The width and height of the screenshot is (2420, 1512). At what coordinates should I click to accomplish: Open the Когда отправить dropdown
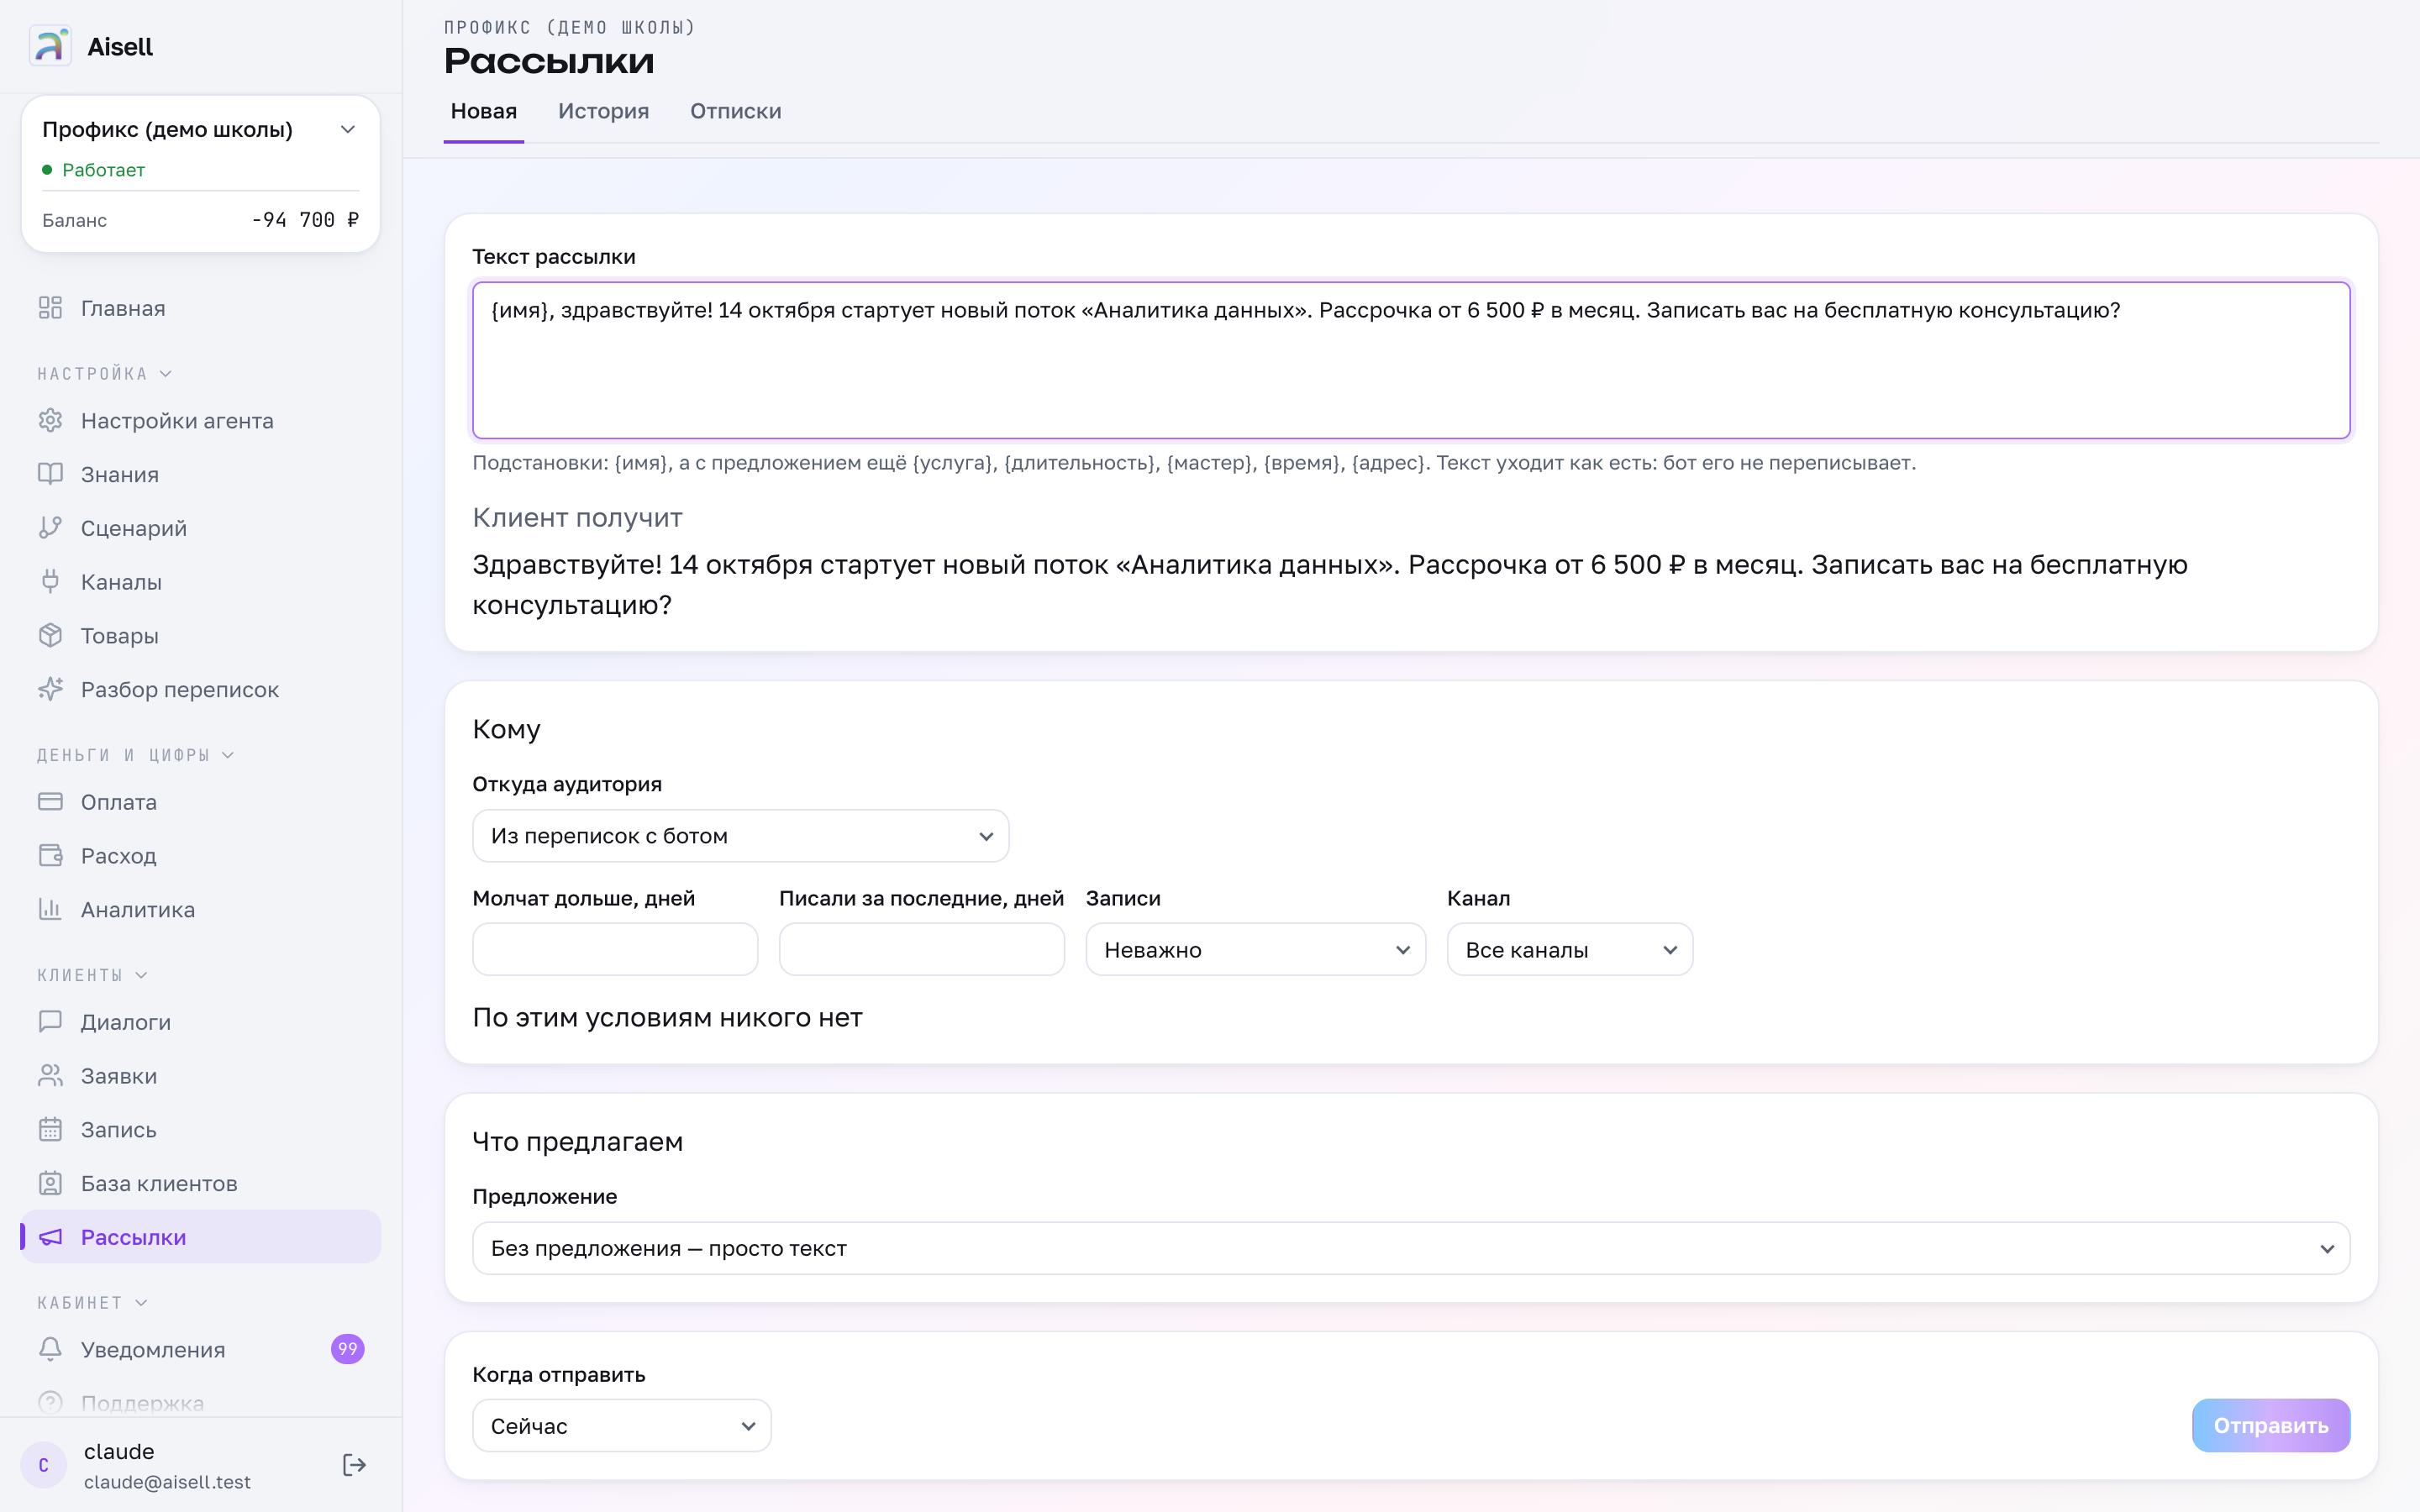click(621, 1426)
